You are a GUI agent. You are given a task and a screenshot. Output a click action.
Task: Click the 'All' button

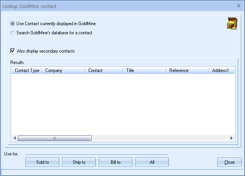pos(152,162)
